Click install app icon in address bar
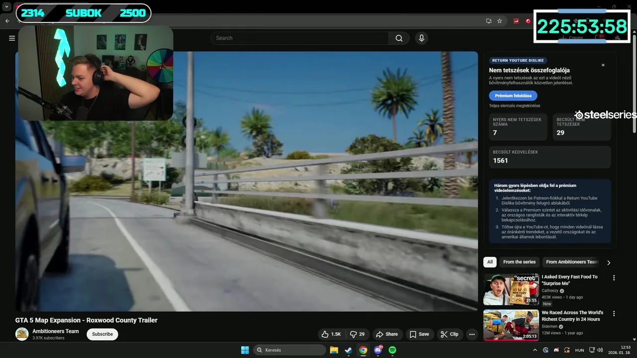637x358 pixels. coord(489,21)
